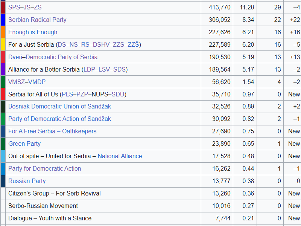
Task: Select the orange swatch next to Enough is Enough
Action: (x=3, y=32)
